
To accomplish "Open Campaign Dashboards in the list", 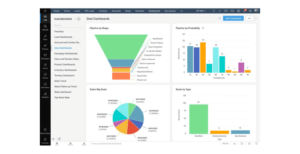I will [66, 53].
